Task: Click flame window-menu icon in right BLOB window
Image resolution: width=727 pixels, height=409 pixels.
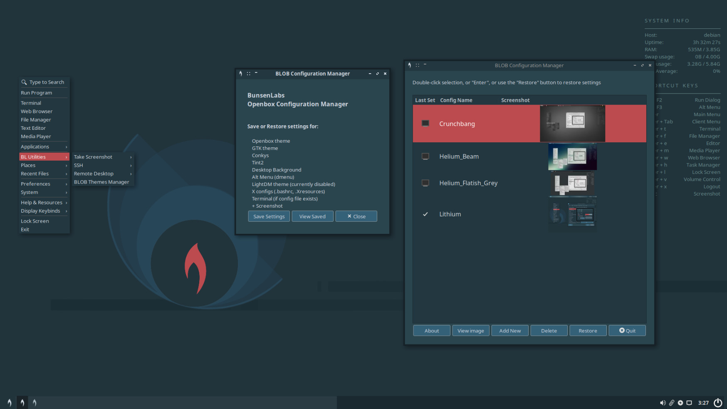Action: (x=410, y=65)
